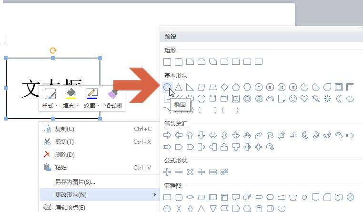Choose the left-right double arrow shape
Screen dimensions: 363x212
tap(213, 135)
